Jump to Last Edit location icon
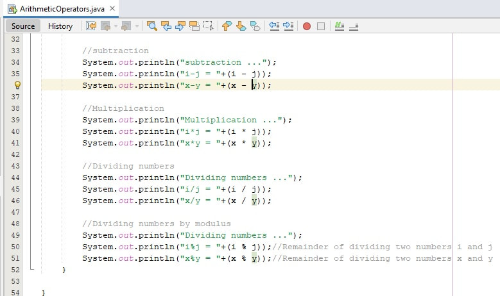 coord(91,26)
